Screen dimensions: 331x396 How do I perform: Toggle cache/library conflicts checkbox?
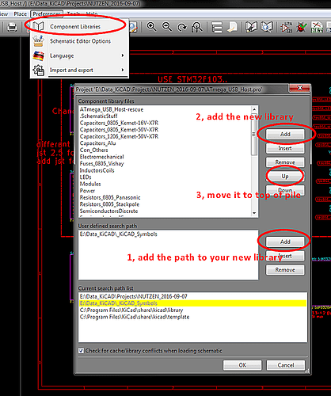81,351
